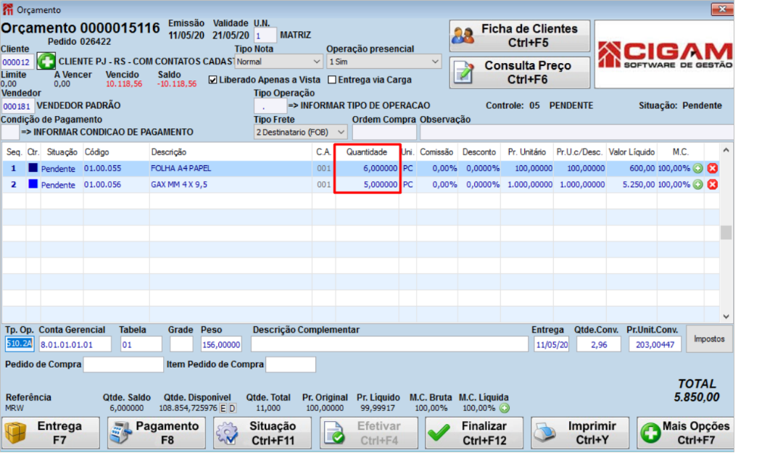Select the FOLHA A4 PAPEL description cell
This screenshot has height=453, width=783.
tap(231, 168)
